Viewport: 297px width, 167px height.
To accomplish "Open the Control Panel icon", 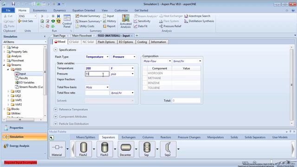I will pos(67,21).
